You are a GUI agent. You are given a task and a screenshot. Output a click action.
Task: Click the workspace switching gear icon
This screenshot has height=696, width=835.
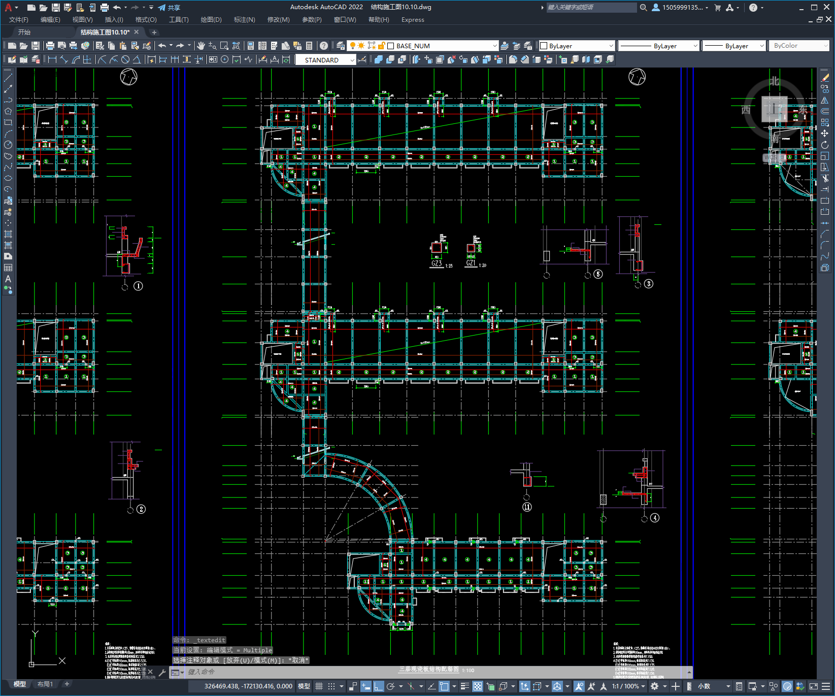coord(655,686)
